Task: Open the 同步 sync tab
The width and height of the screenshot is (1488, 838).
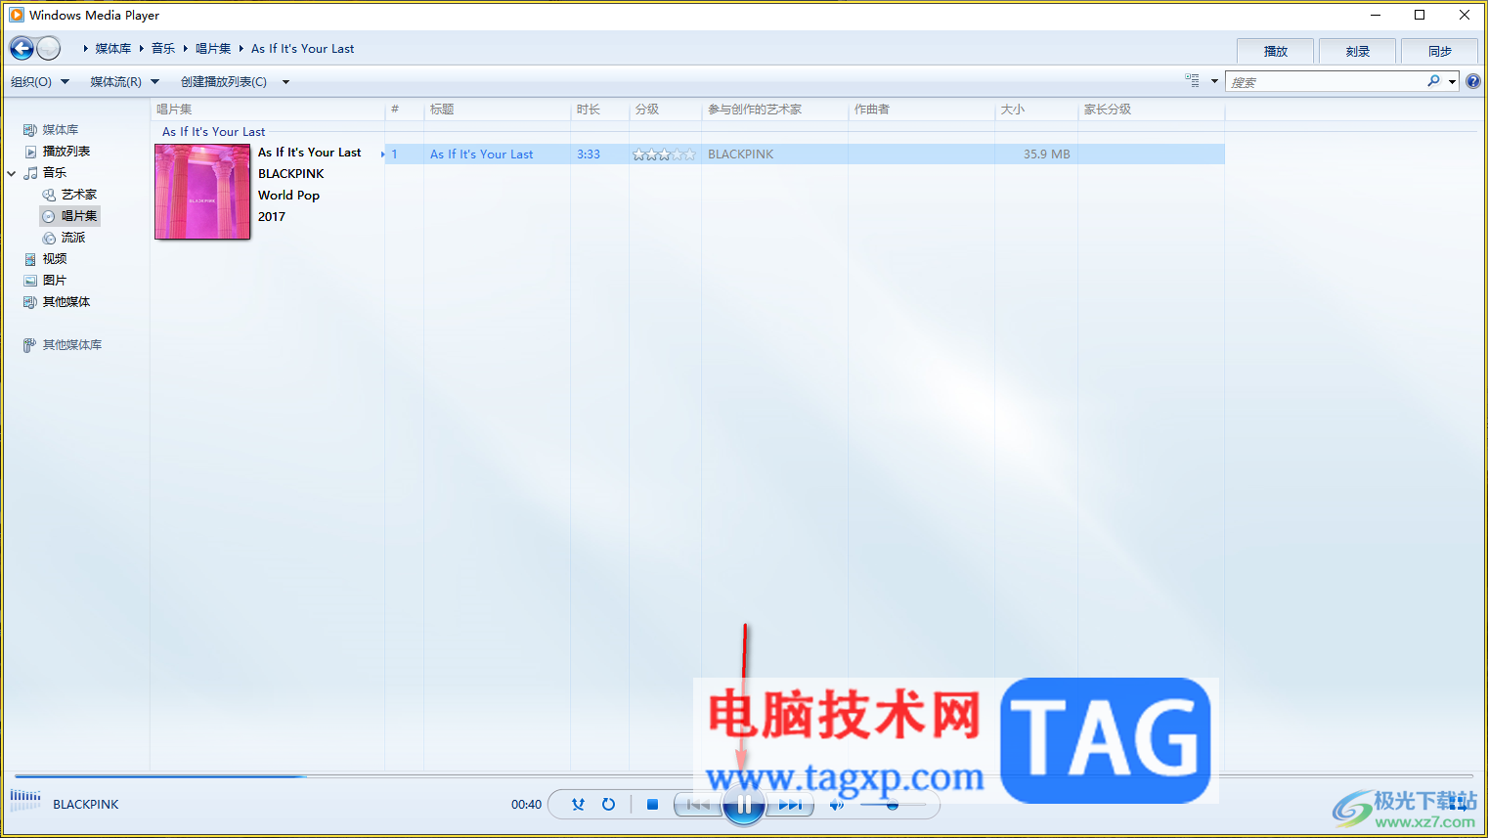Action: pos(1440,51)
